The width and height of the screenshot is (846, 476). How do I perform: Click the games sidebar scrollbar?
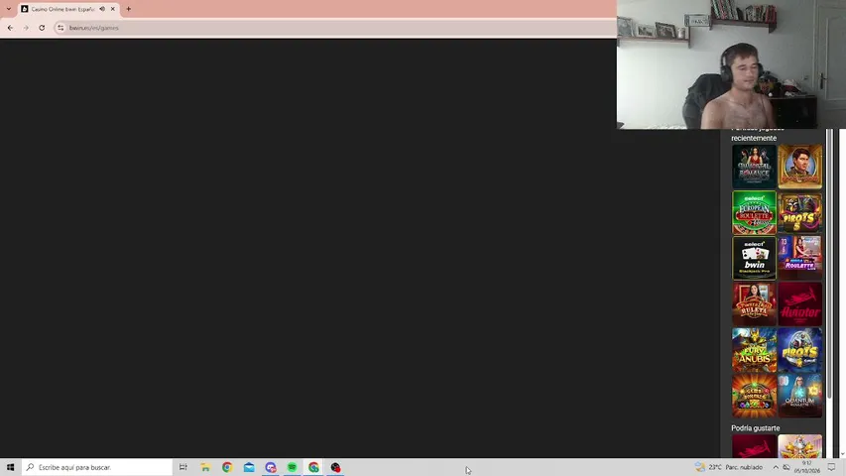pos(829,265)
